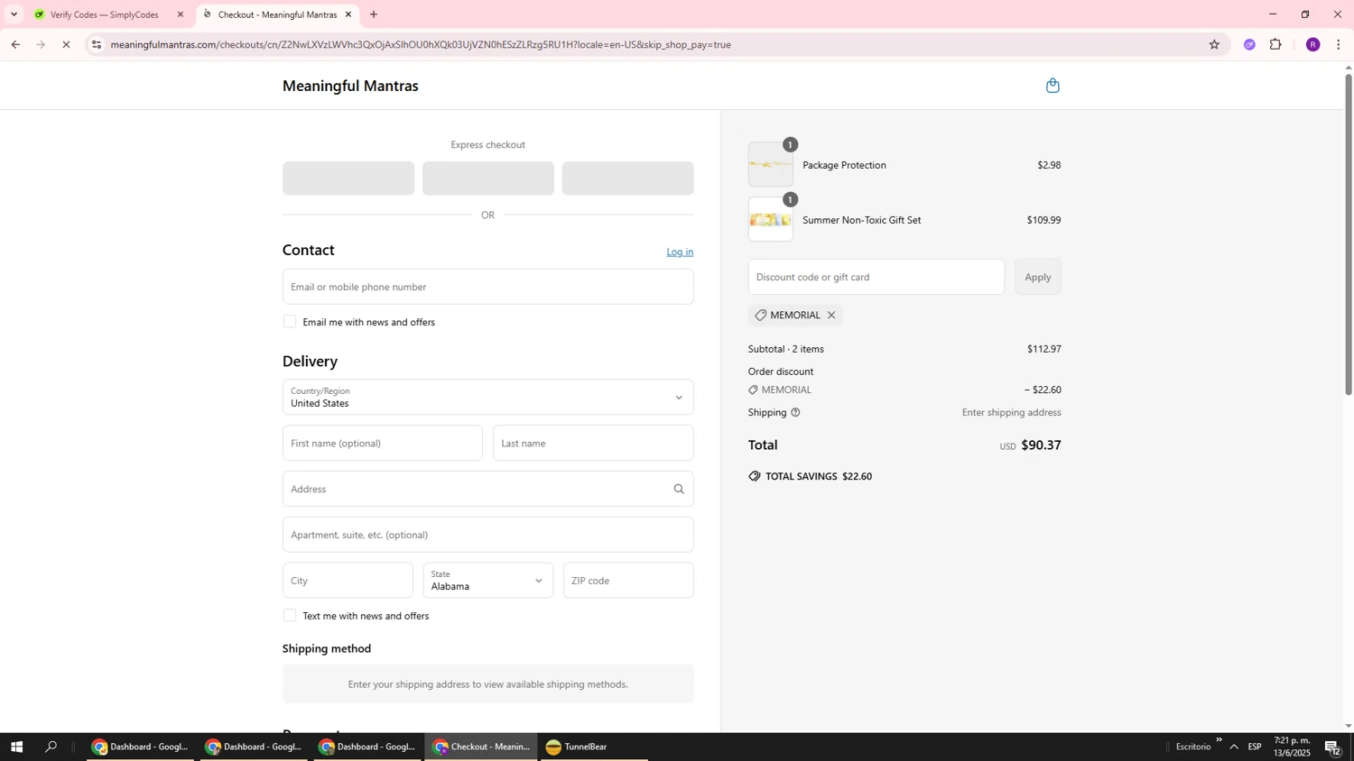Viewport: 1354px width, 761px height.
Task: Stop loading the page
Action: point(66,44)
